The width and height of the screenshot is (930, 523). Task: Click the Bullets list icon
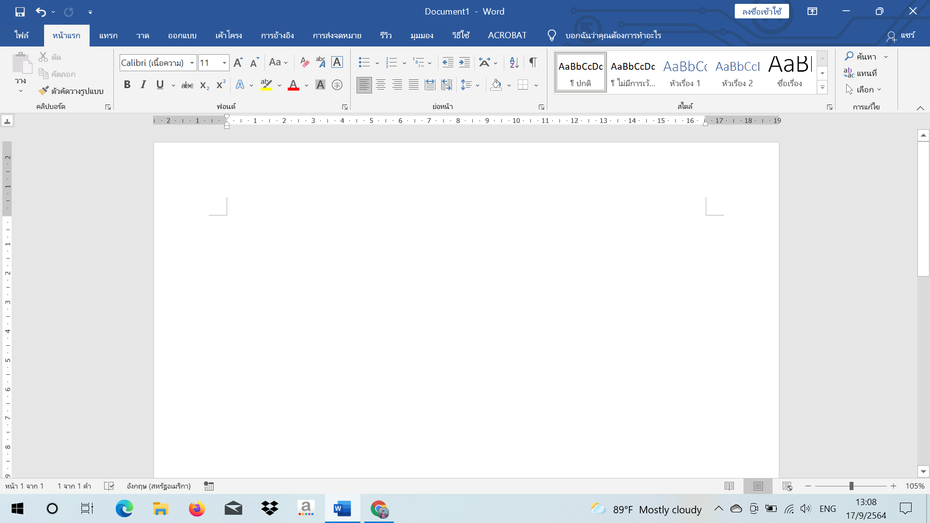364,62
